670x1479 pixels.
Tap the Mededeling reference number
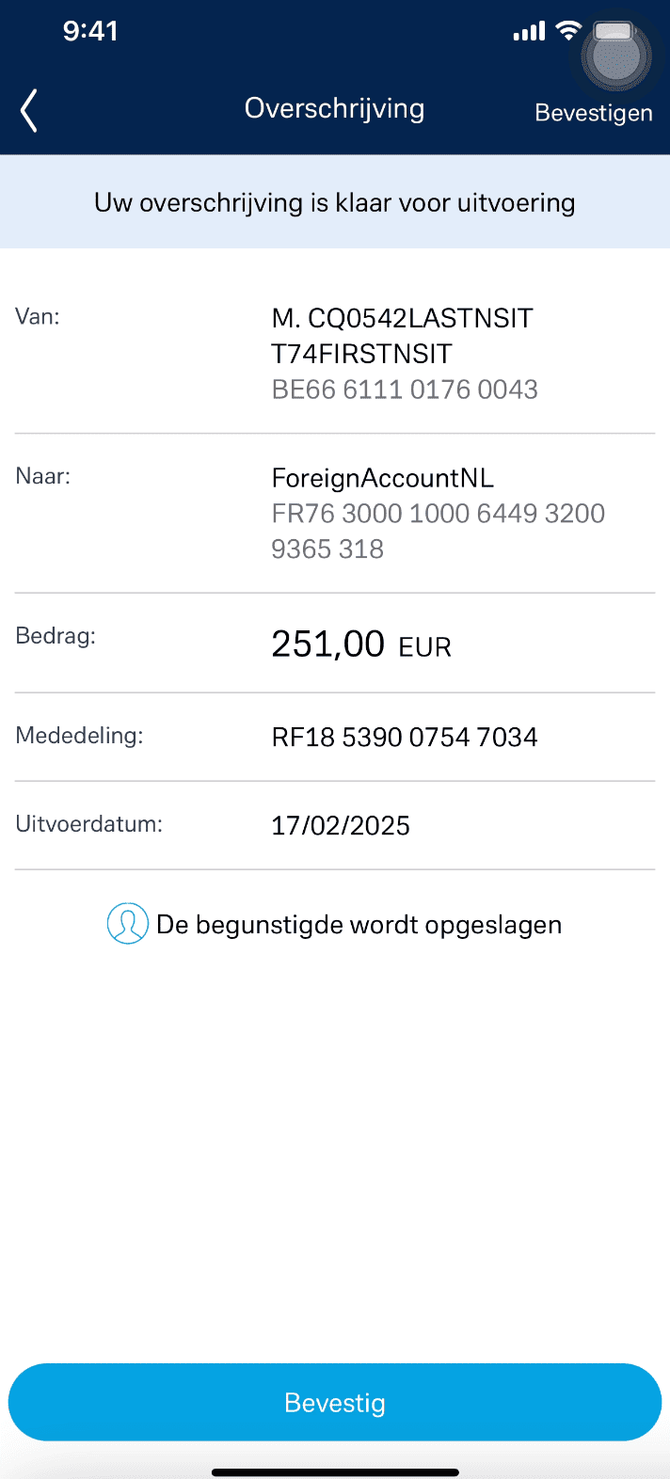pos(405,737)
